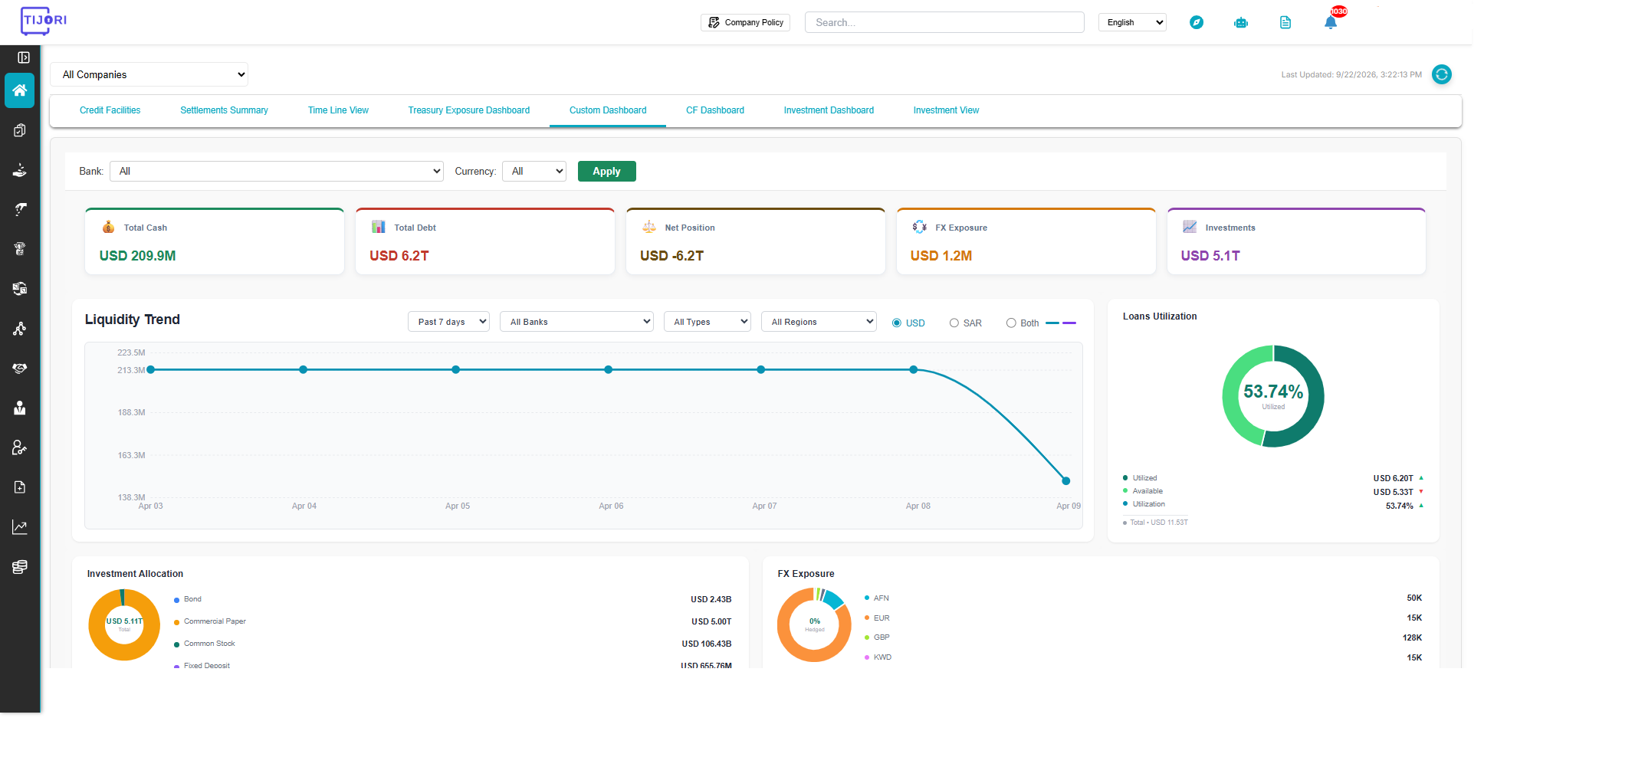Open the hand-with-plant sidebar icon

coord(20,170)
